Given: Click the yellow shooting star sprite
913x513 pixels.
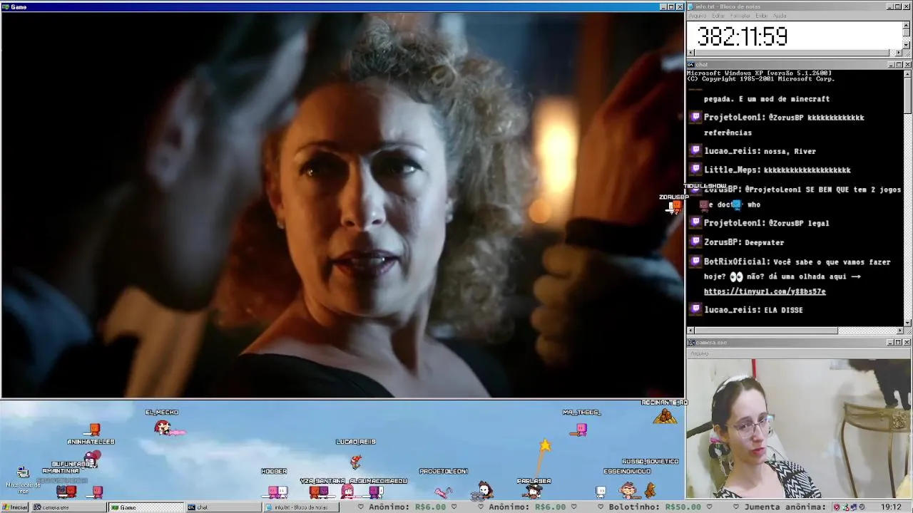Looking at the screenshot, I should (545, 446).
